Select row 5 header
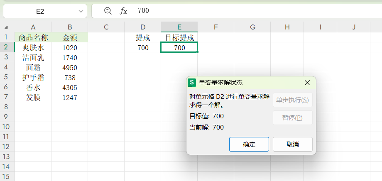The height and width of the screenshot is (181, 382). point(7,77)
